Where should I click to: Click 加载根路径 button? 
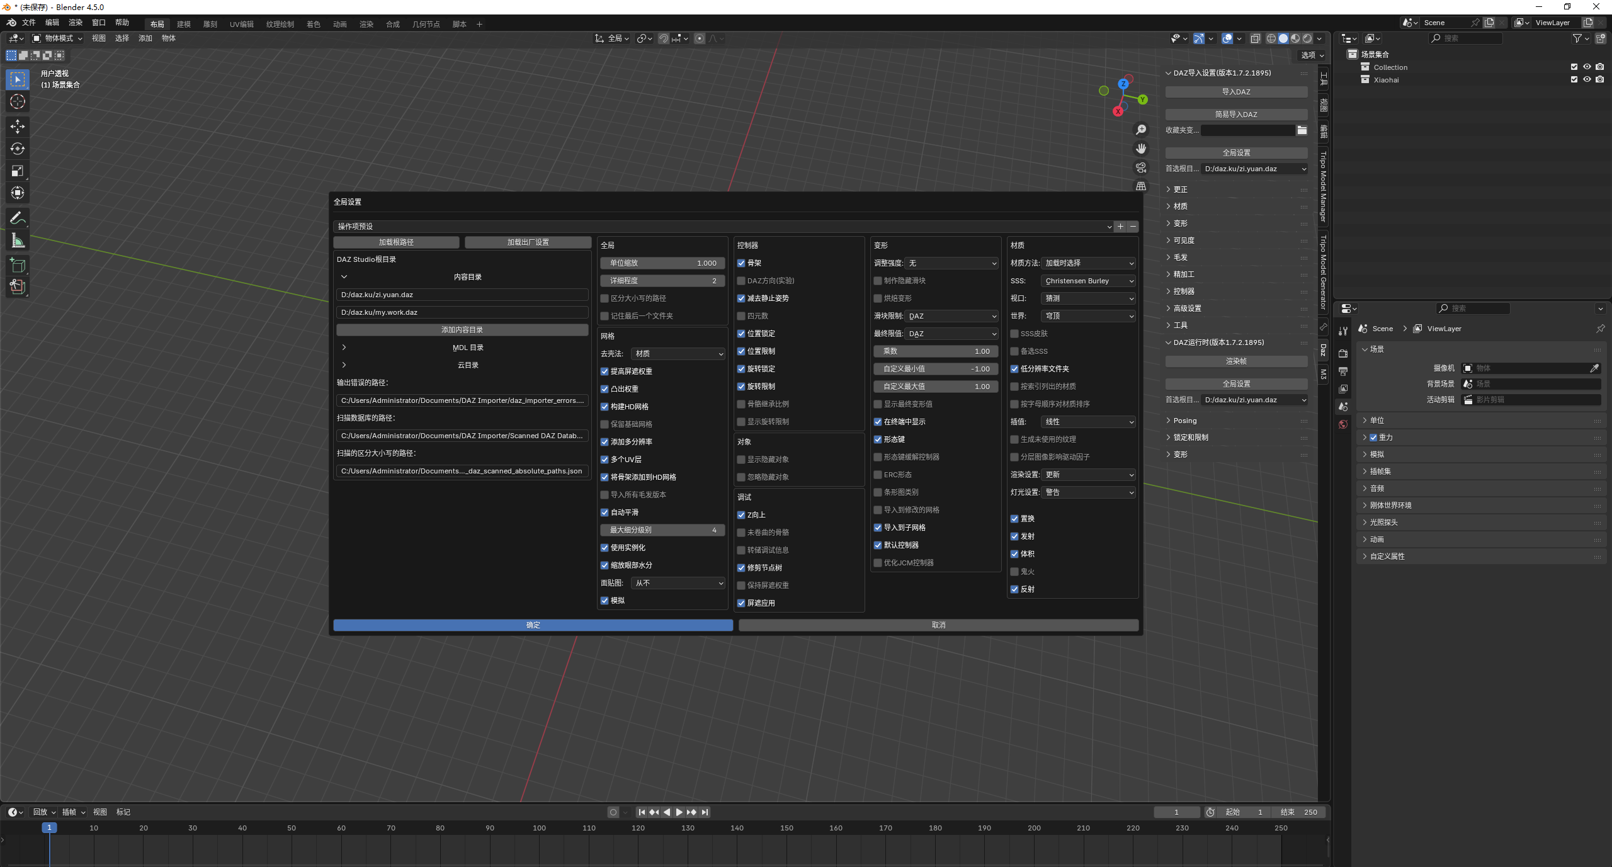point(396,242)
